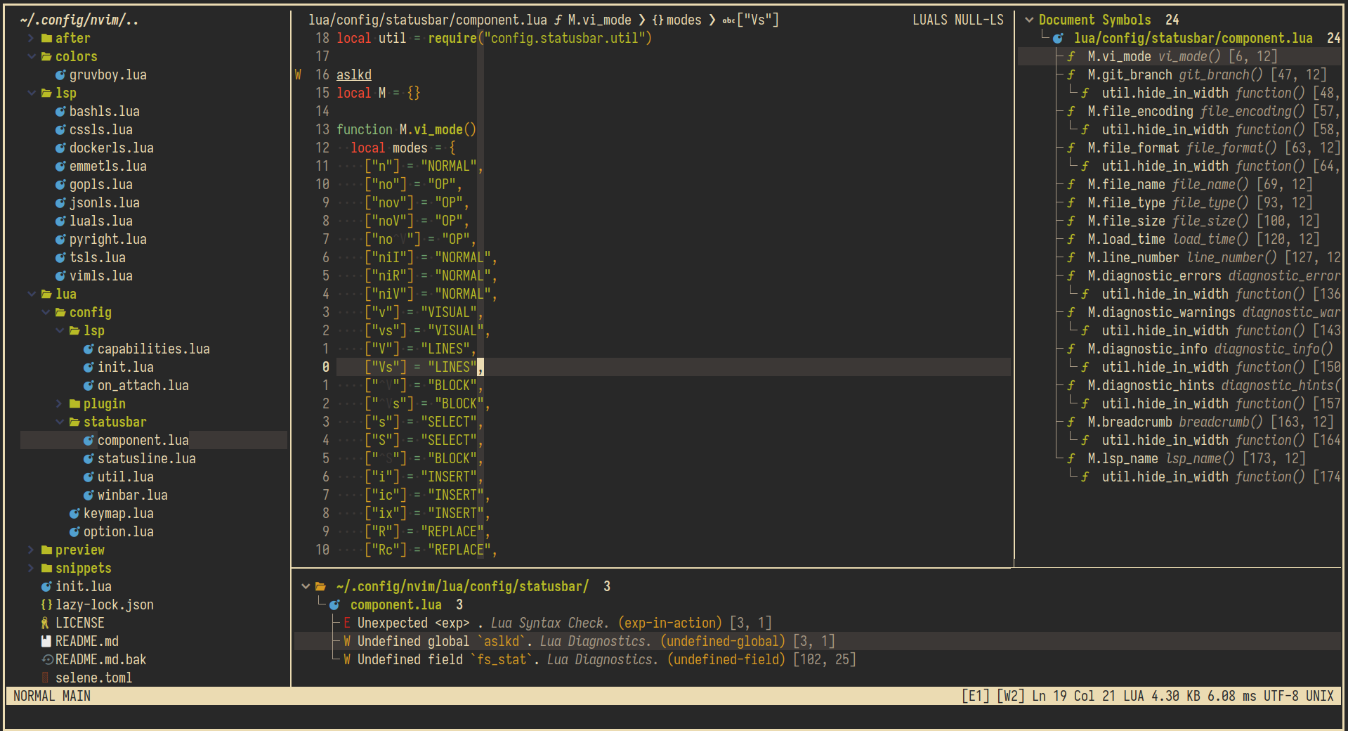
Task: Click the lua icon beside dockerls.lua
Action: pyautogui.click(x=60, y=148)
